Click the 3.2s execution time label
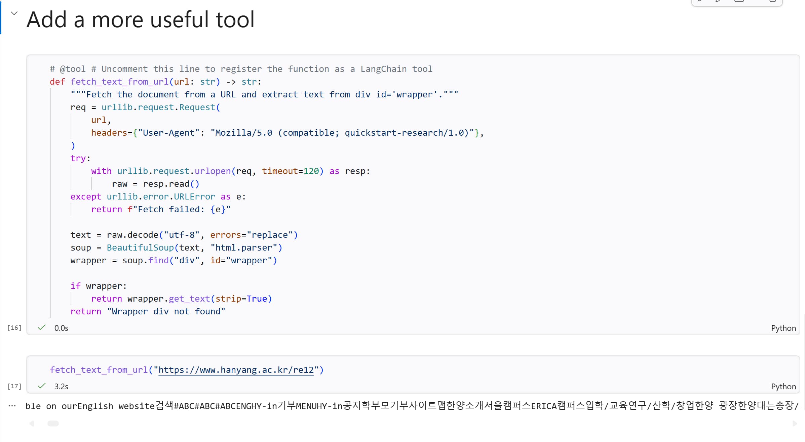This screenshot has height=442, width=805. 61,387
